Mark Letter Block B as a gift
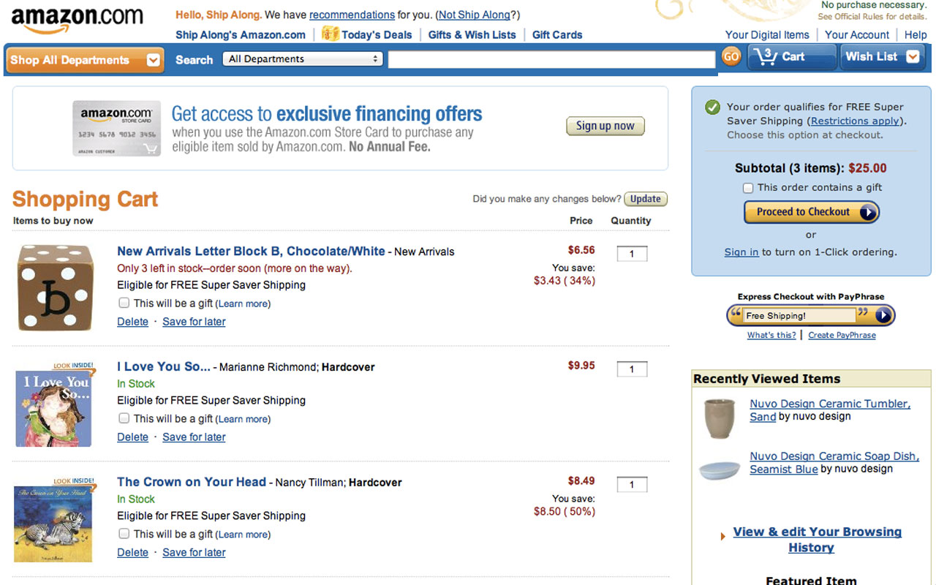 pos(124,303)
